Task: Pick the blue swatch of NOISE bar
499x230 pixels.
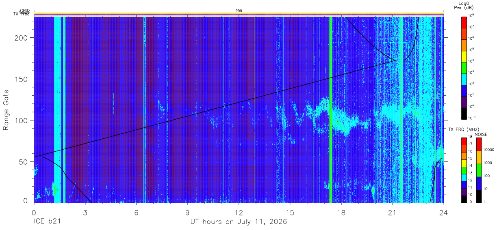Action: pyautogui.click(x=479, y=183)
